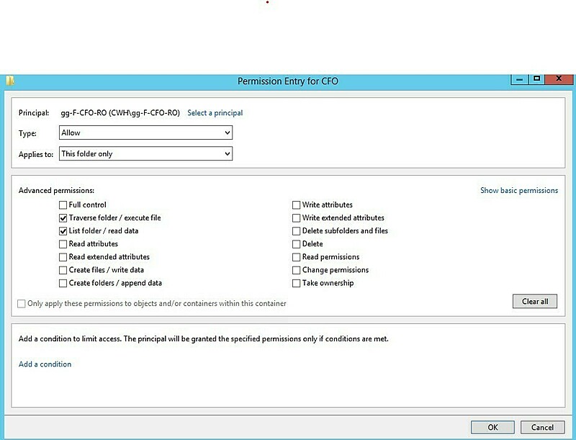This screenshot has height=440, width=576.
Task: Click the folder icon in the dialog title bar
Action: tap(12, 79)
